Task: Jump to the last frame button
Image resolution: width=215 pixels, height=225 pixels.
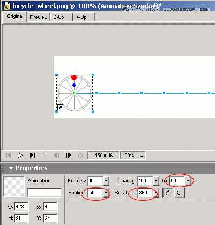Action: [32, 155]
